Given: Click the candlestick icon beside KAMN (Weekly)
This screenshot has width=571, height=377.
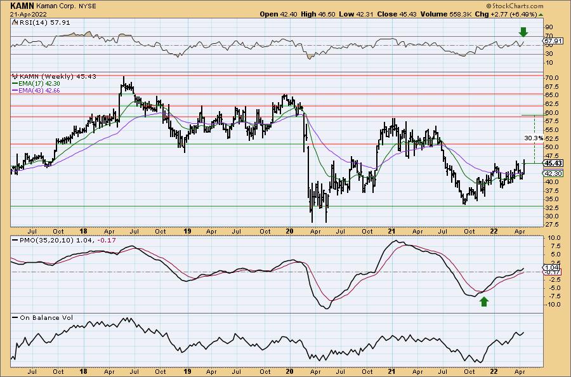Looking at the screenshot, I should (15, 77).
